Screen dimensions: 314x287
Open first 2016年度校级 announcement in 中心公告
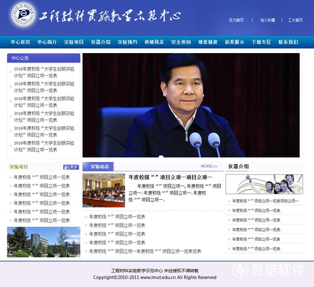point(44,72)
